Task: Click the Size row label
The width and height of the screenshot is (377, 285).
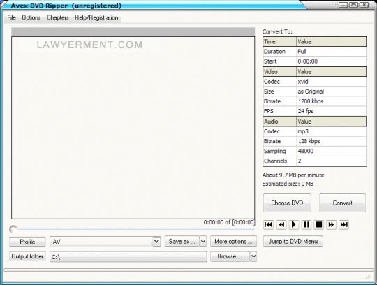Action: (x=280, y=92)
